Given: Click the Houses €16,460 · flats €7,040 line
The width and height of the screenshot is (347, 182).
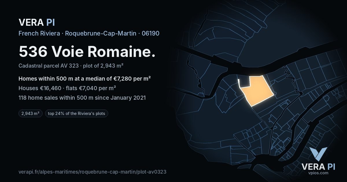Looking at the screenshot, I should pyautogui.click(x=67, y=88).
